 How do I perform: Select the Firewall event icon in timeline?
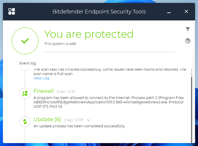(x=25, y=93)
